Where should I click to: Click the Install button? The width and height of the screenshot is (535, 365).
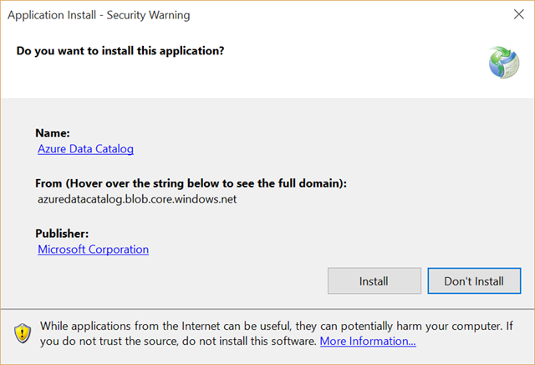374,281
